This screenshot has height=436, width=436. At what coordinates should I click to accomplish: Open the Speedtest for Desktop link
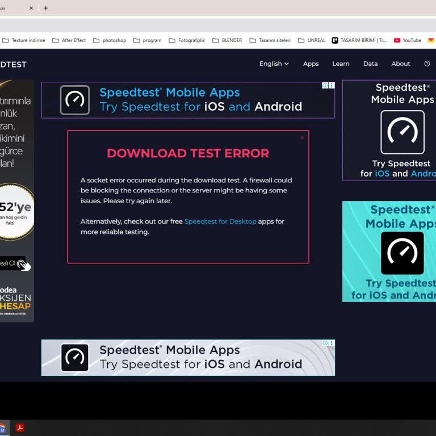(220, 221)
